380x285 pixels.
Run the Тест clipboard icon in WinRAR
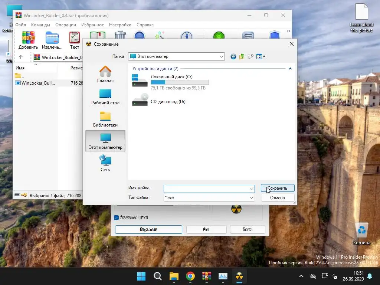tap(74, 38)
